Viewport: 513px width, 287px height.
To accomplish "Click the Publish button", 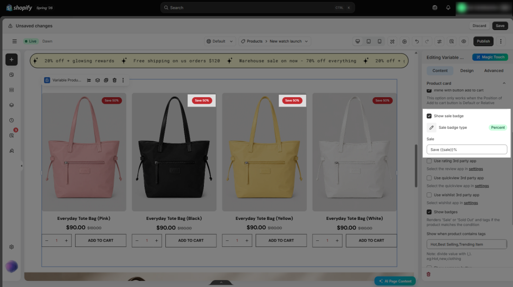I will (x=483, y=41).
